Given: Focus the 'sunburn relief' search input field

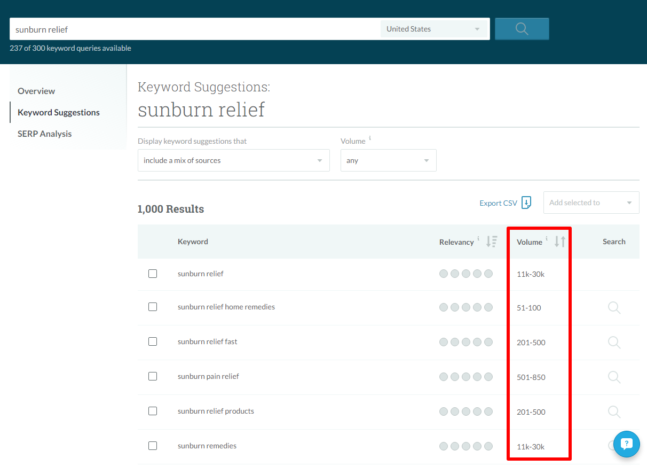Looking at the screenshot, I should pos(195,29).
